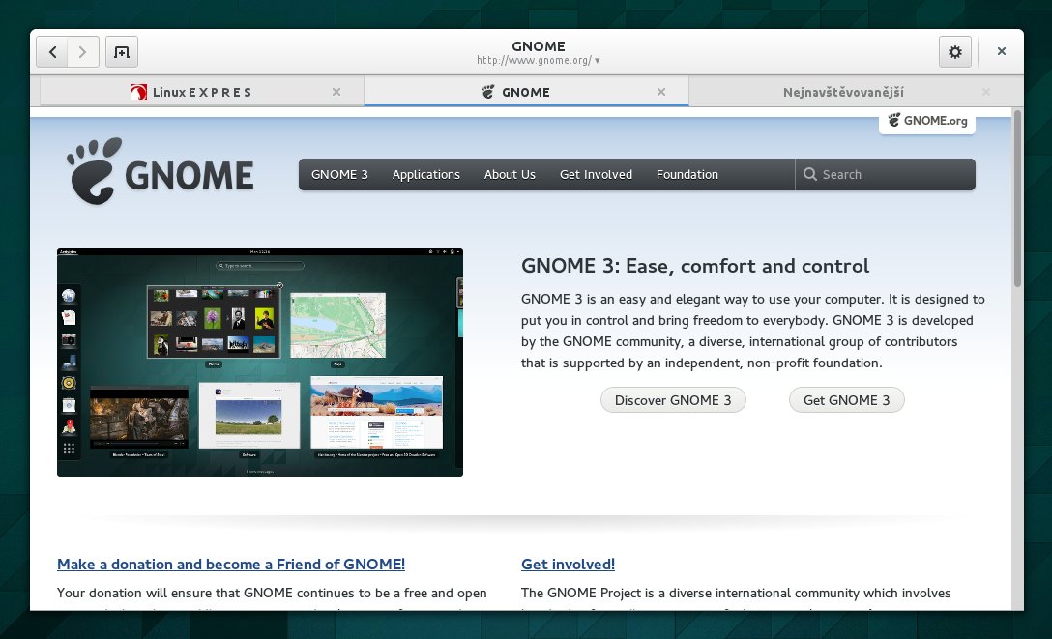Click the page vertical scrollbar handle
1052x639 pixels.
tap(1018, 199)
